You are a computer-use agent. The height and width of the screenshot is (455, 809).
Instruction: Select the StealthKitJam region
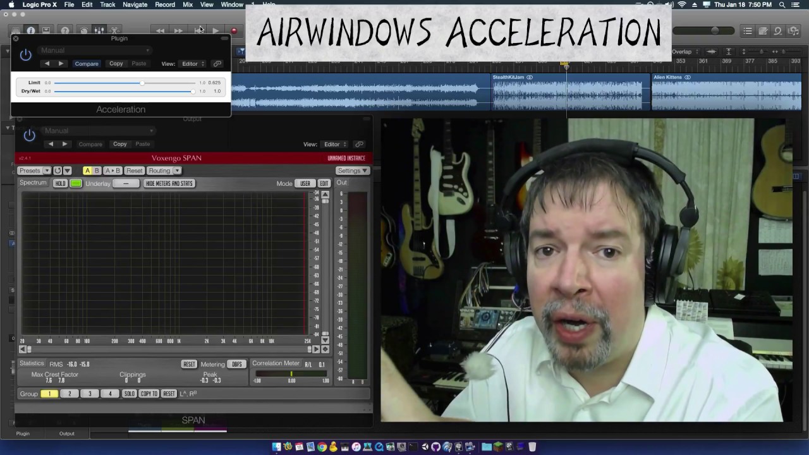571,92
